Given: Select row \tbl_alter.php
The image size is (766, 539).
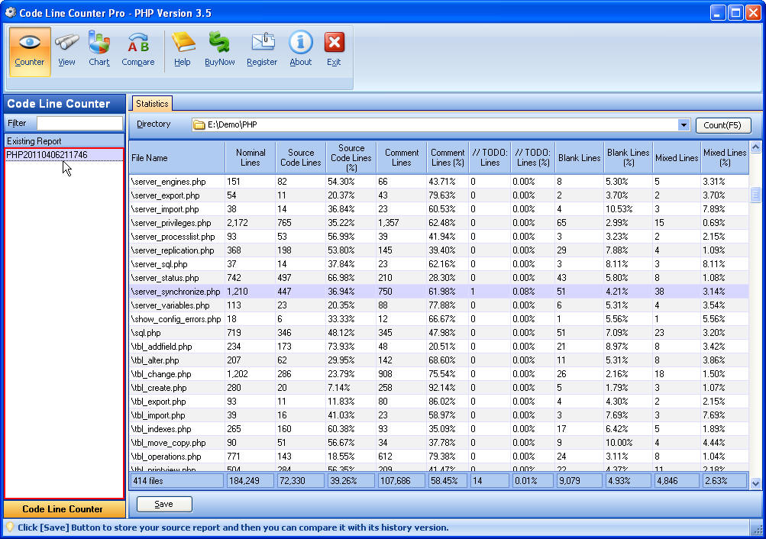Looking at the screenshot, I should [438, 360].
